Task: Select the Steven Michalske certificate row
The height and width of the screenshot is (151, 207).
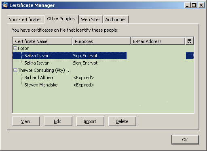Action: (x=103, y=85)
